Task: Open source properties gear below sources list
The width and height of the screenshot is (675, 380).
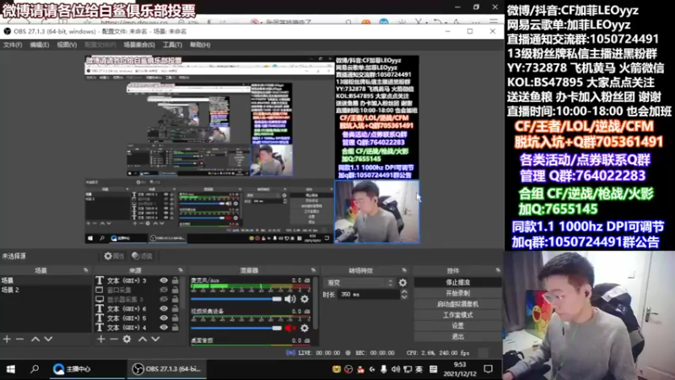Action: (127, 339)
